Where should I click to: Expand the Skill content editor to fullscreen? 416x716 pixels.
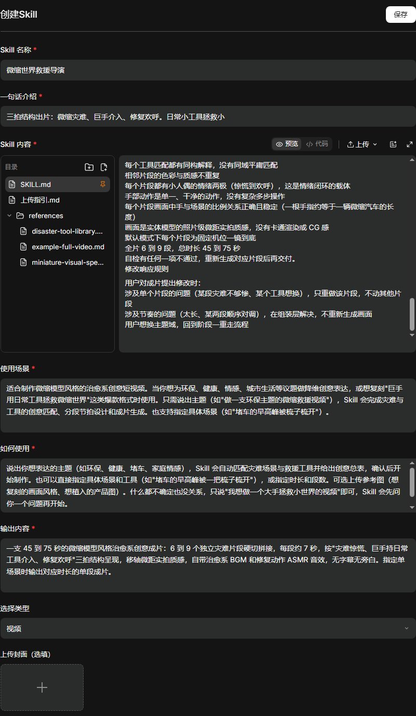(x=409, y=144)
